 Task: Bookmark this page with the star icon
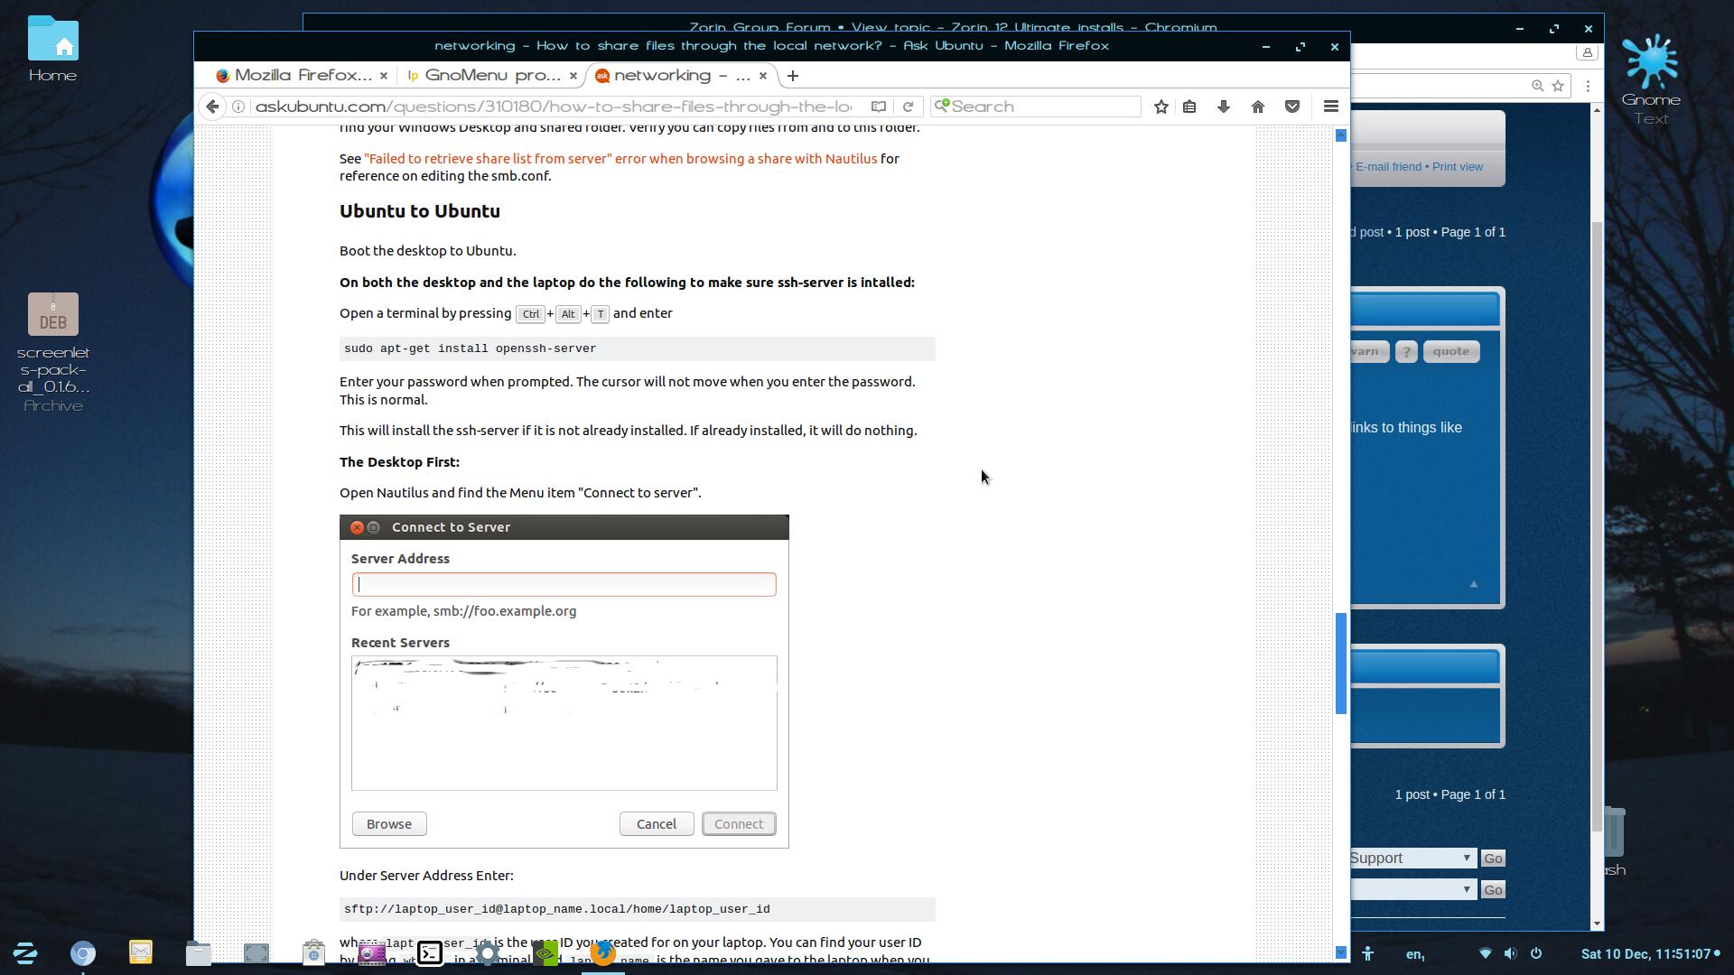1161,107
